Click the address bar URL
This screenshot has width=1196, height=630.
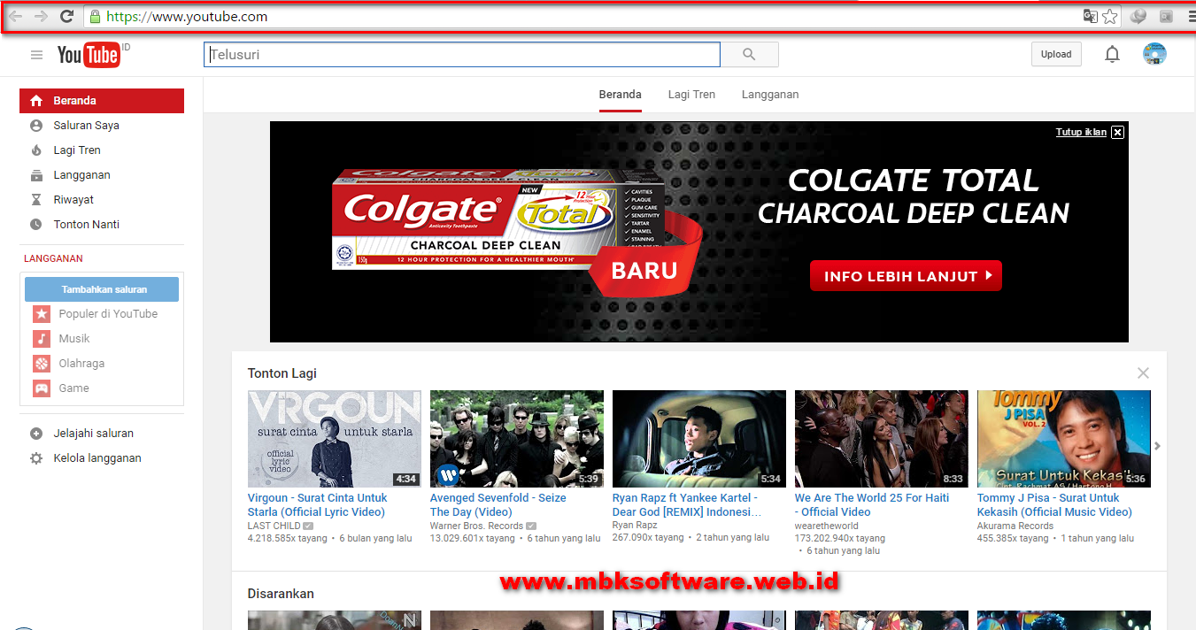pos(187,16)
